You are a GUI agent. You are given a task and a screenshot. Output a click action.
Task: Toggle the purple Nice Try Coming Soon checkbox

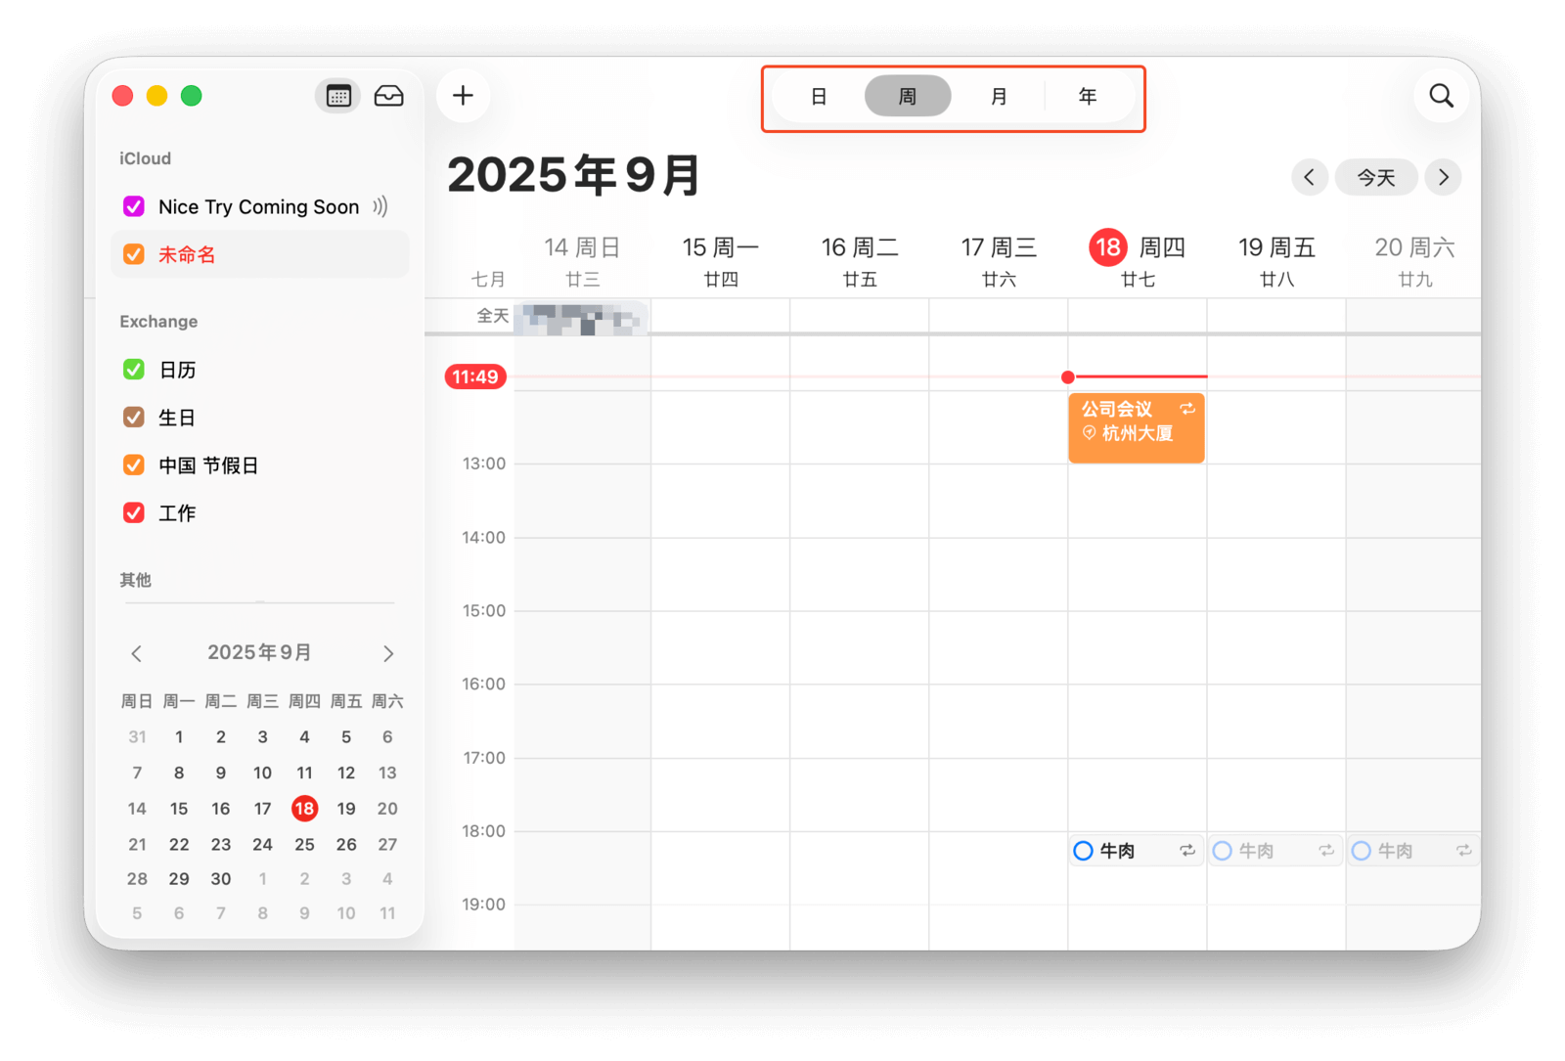[x=134, y=206]
